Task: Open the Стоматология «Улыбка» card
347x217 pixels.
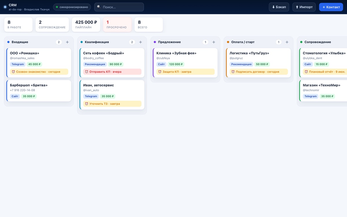Action: click(x=323, y=63)
